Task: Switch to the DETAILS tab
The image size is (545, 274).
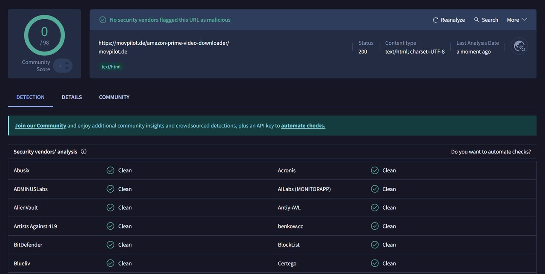Action: pos(72,97)
